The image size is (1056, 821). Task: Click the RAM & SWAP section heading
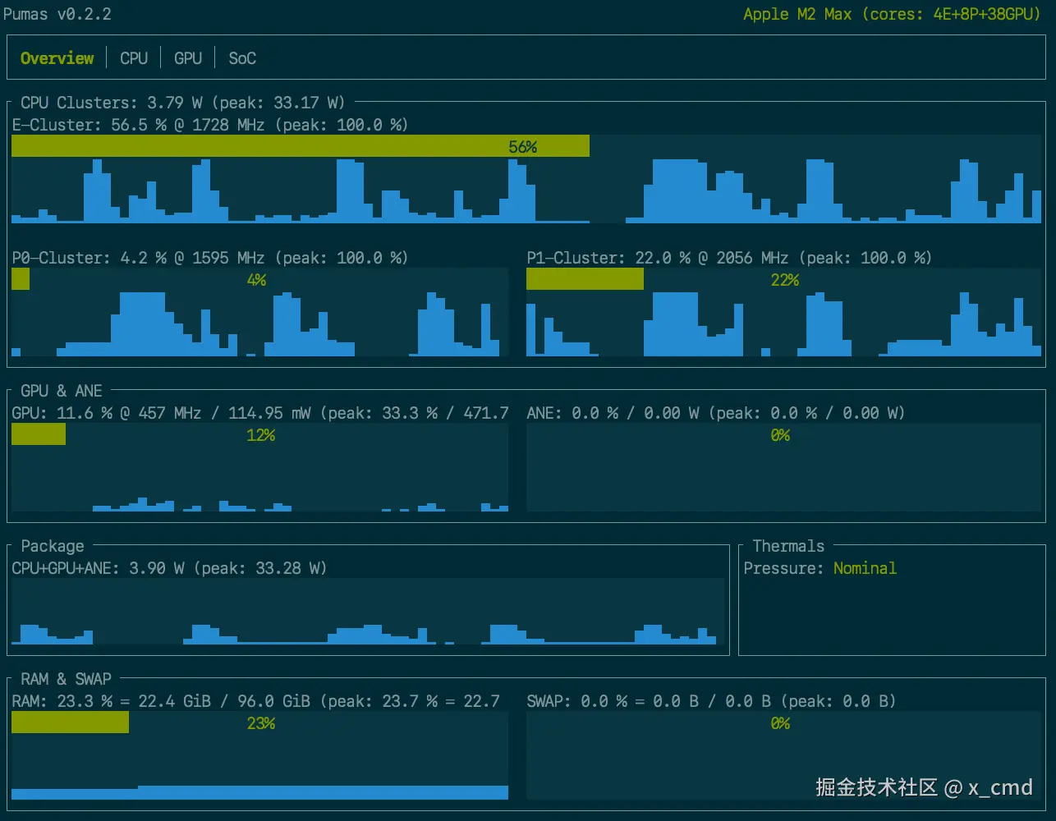[x=66, y=679]
